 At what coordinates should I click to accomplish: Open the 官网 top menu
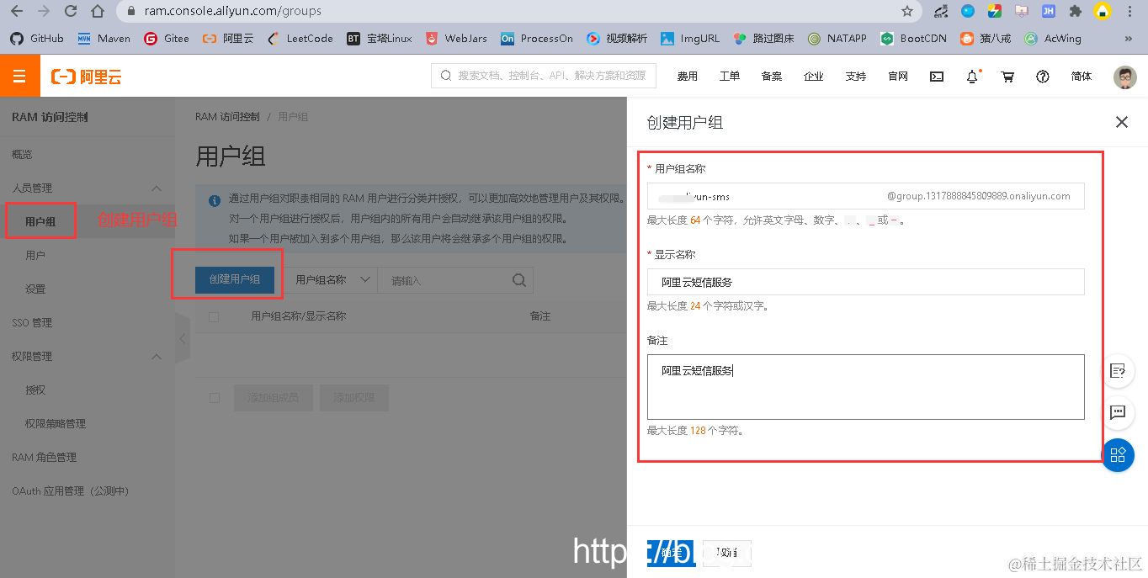click(x=898, y=77)
